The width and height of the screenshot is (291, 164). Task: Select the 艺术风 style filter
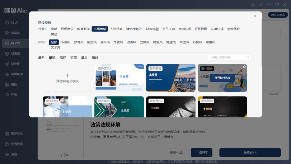pos(55,48)
